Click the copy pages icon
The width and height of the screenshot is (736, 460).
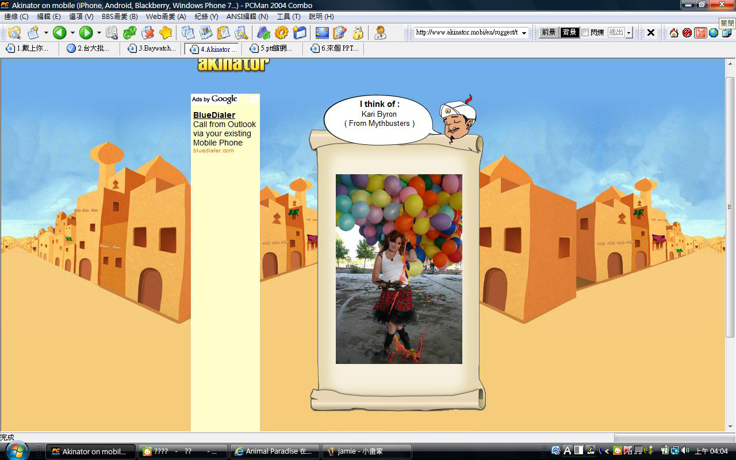[188, 32]
